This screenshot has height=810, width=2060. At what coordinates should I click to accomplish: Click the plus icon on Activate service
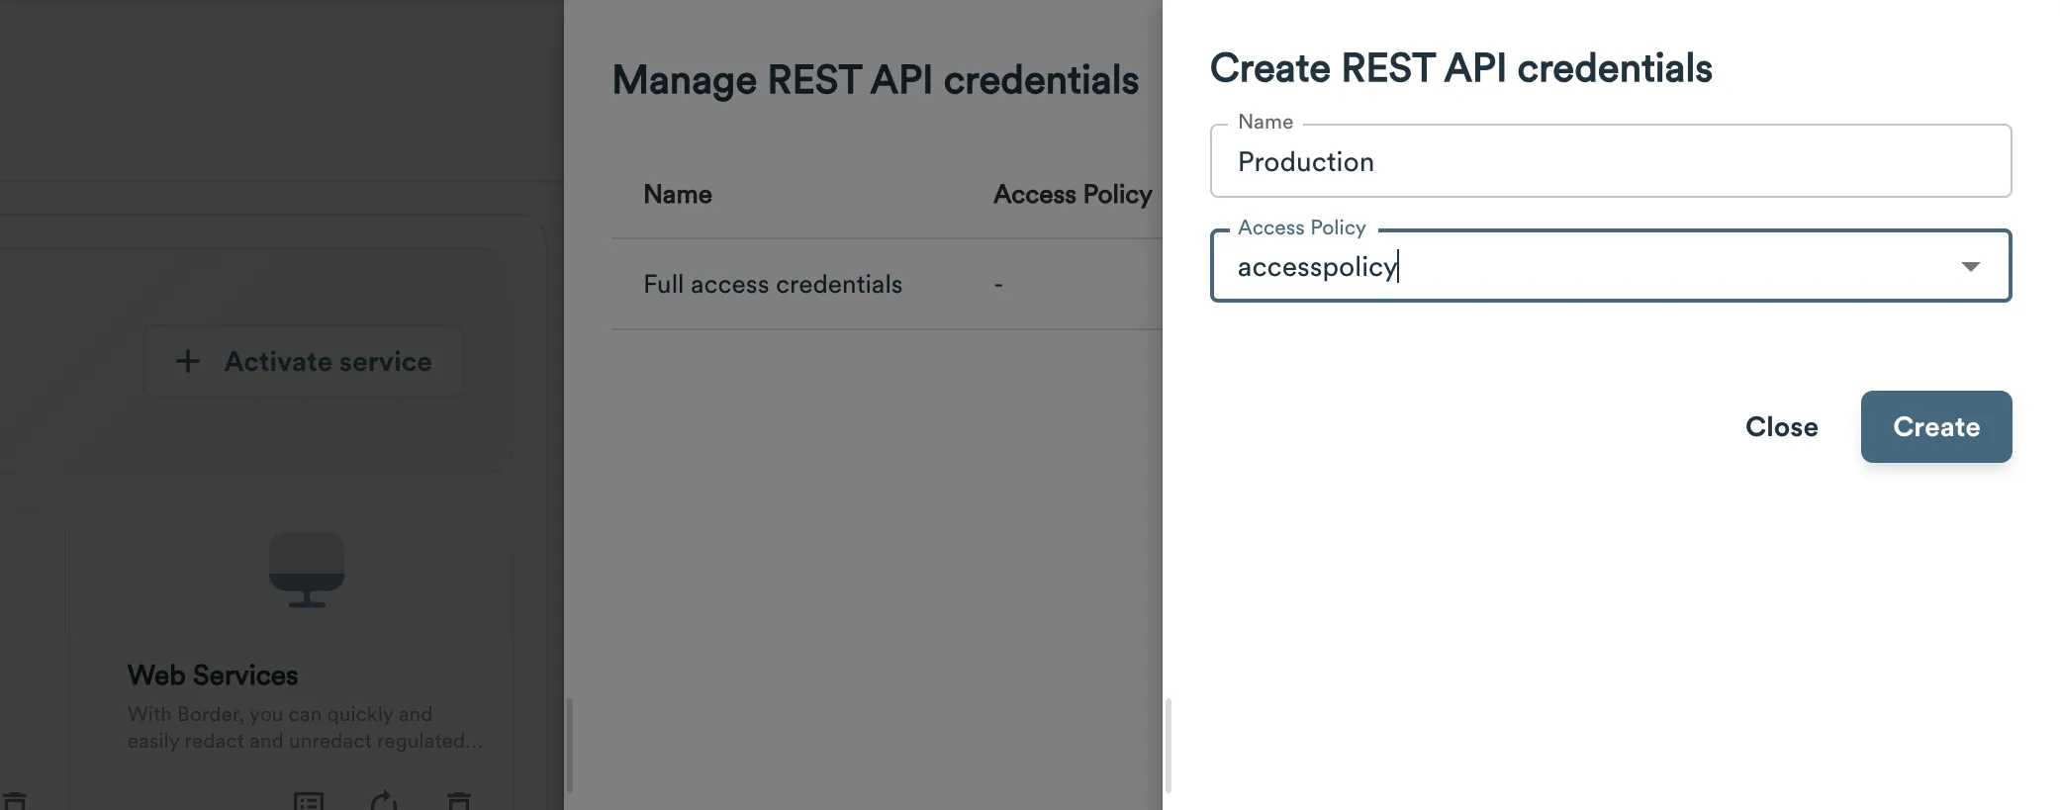point(188,362)
